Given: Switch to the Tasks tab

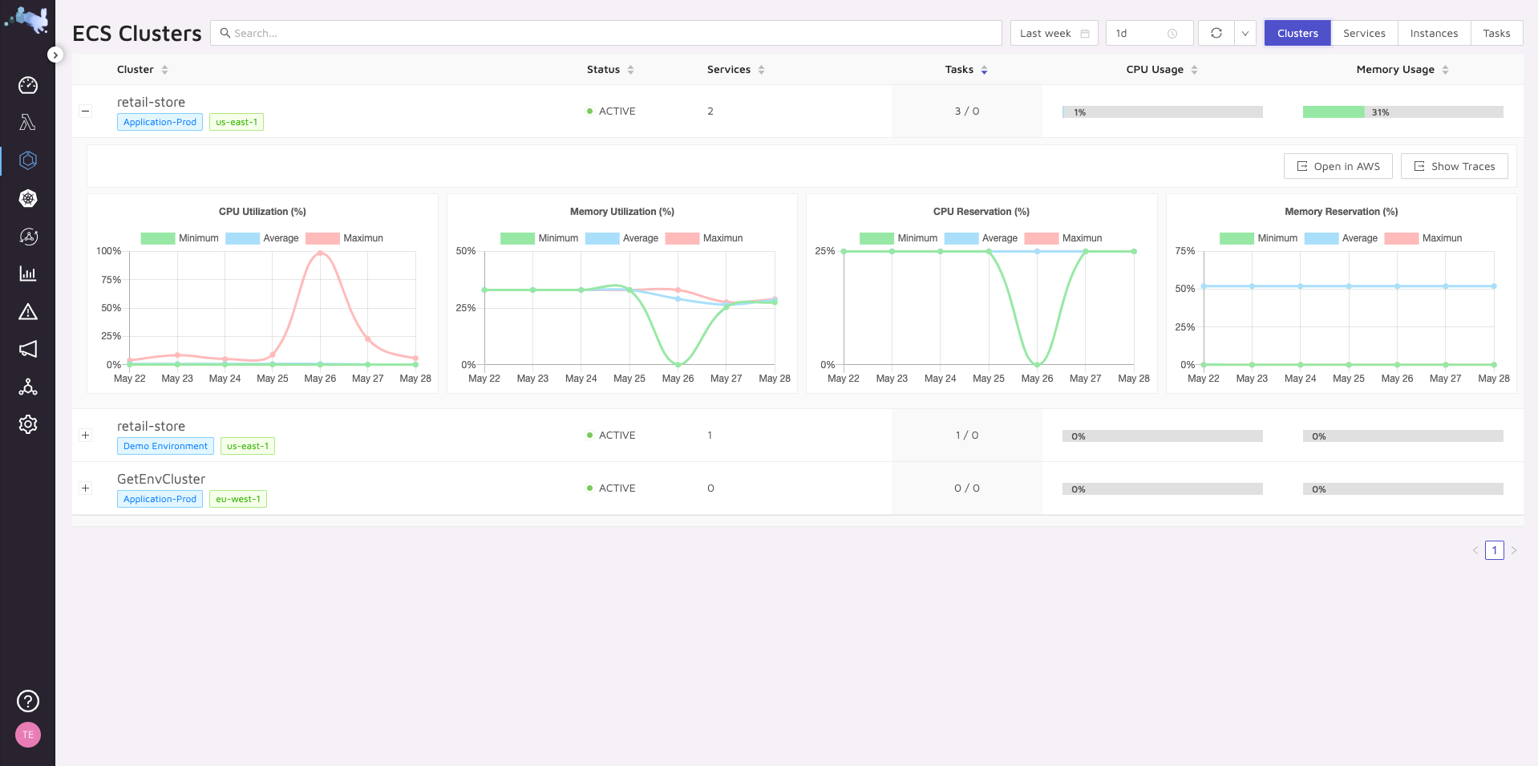Looking at the screenshot, I should [1496, 33].
